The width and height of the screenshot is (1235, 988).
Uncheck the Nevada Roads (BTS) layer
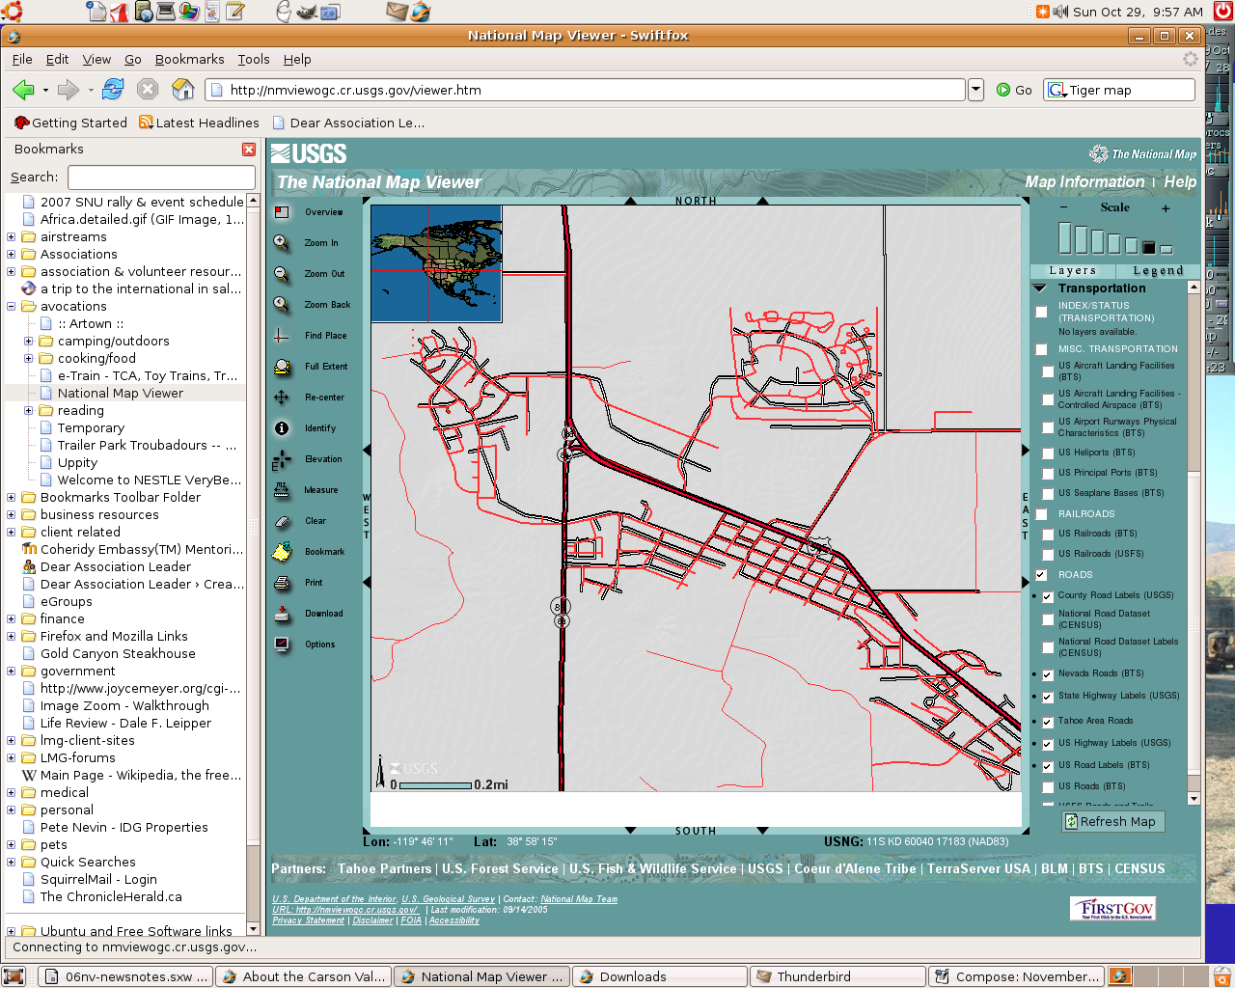[1048, 674]
